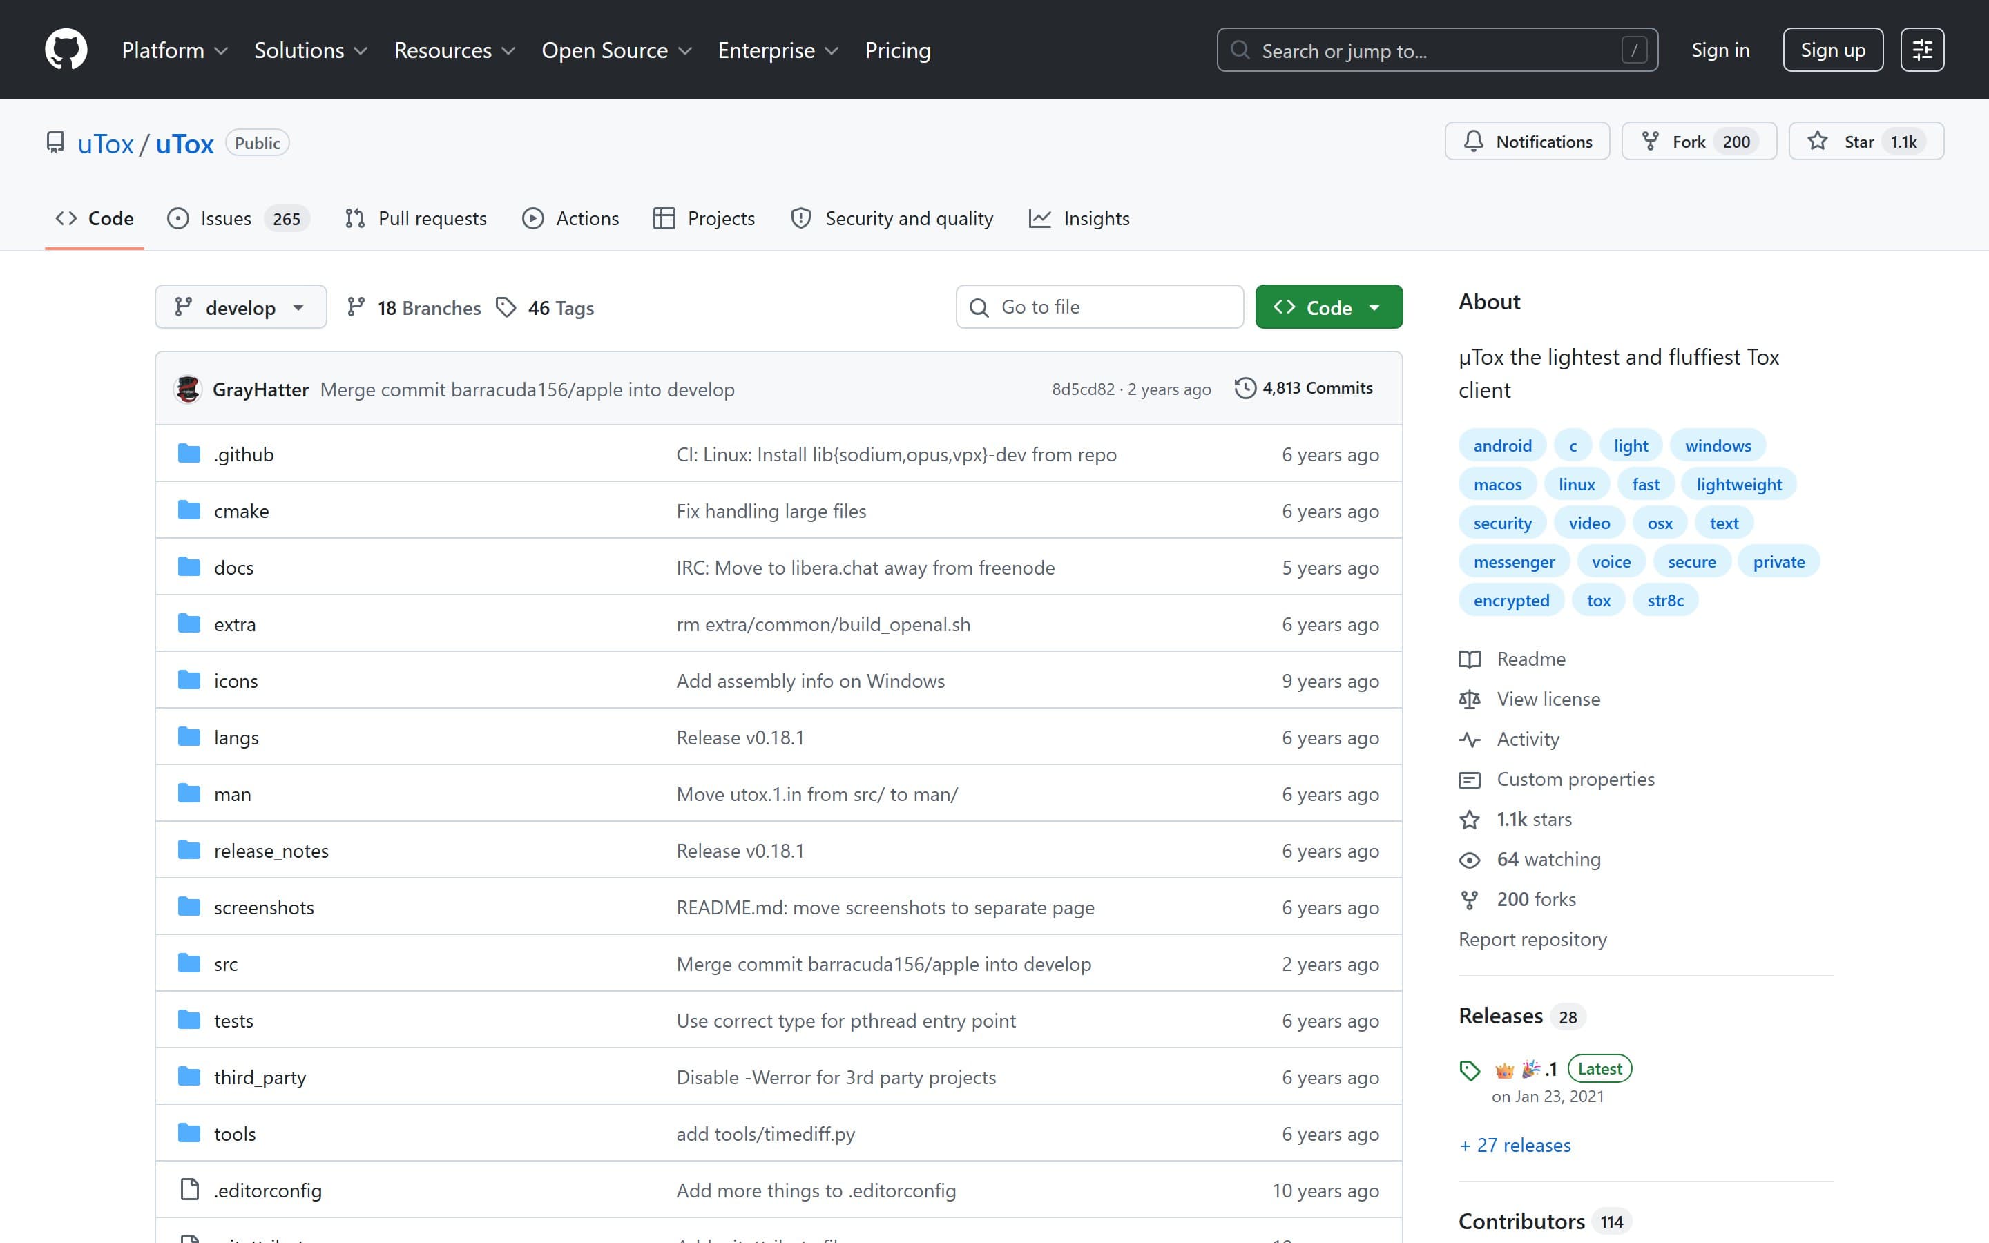
Task: Click the Latest release badge
Action: pyautogui.click(x=1599, y=1069)
